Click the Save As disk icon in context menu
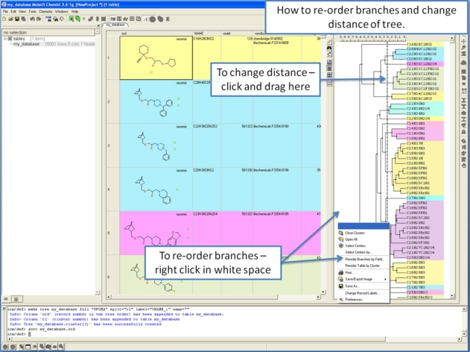The width and height of the screenshot is (470, 352). click(x=340, y=286)
